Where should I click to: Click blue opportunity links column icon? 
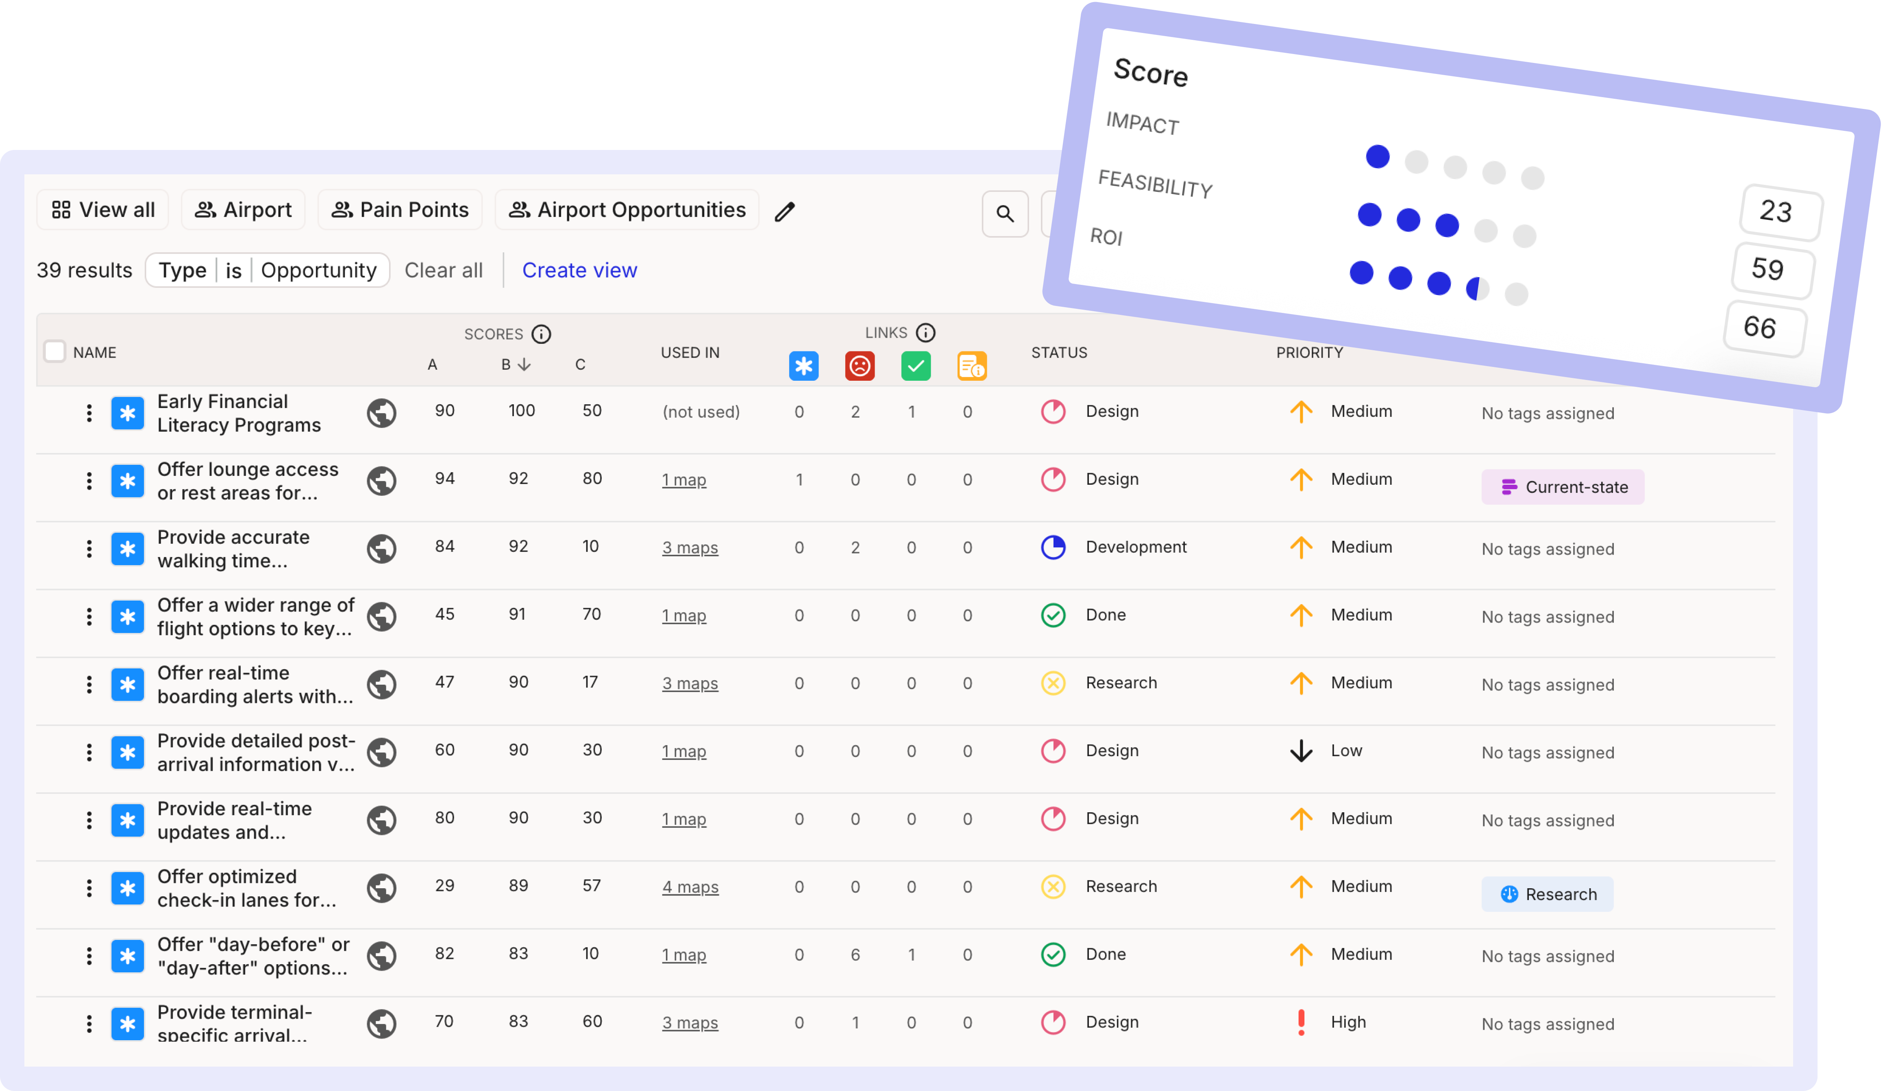click(803, 366)
